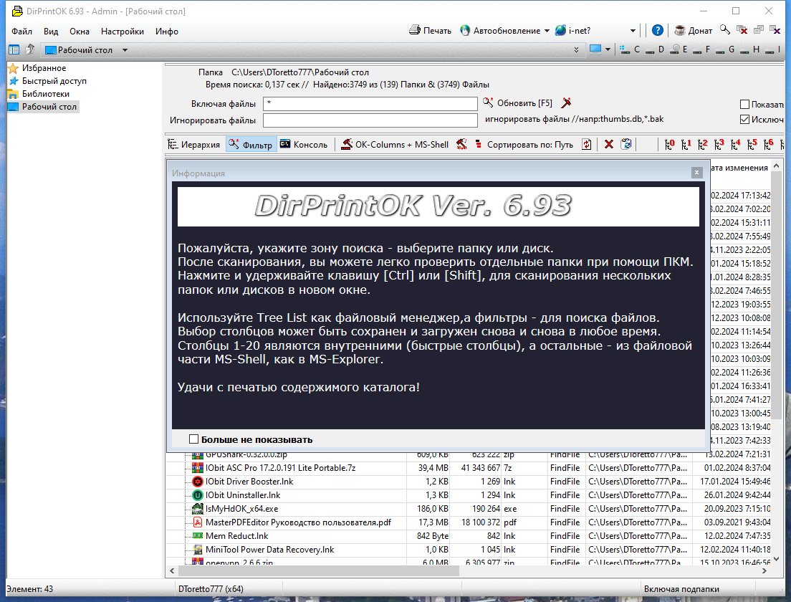Select IsMyHdOK_x64.exe row
Screen dimensions: 791x602
(469, 509)
